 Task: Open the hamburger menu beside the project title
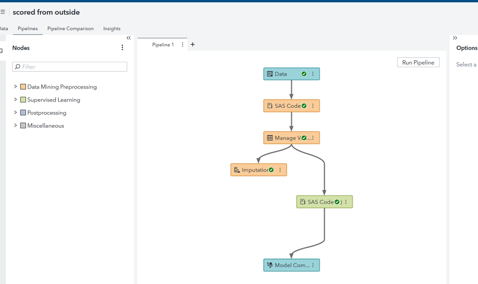click(4, 11)
